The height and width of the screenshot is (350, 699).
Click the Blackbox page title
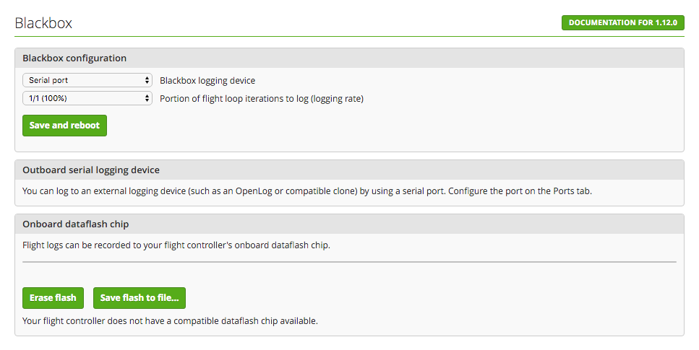tap(43, 23)
